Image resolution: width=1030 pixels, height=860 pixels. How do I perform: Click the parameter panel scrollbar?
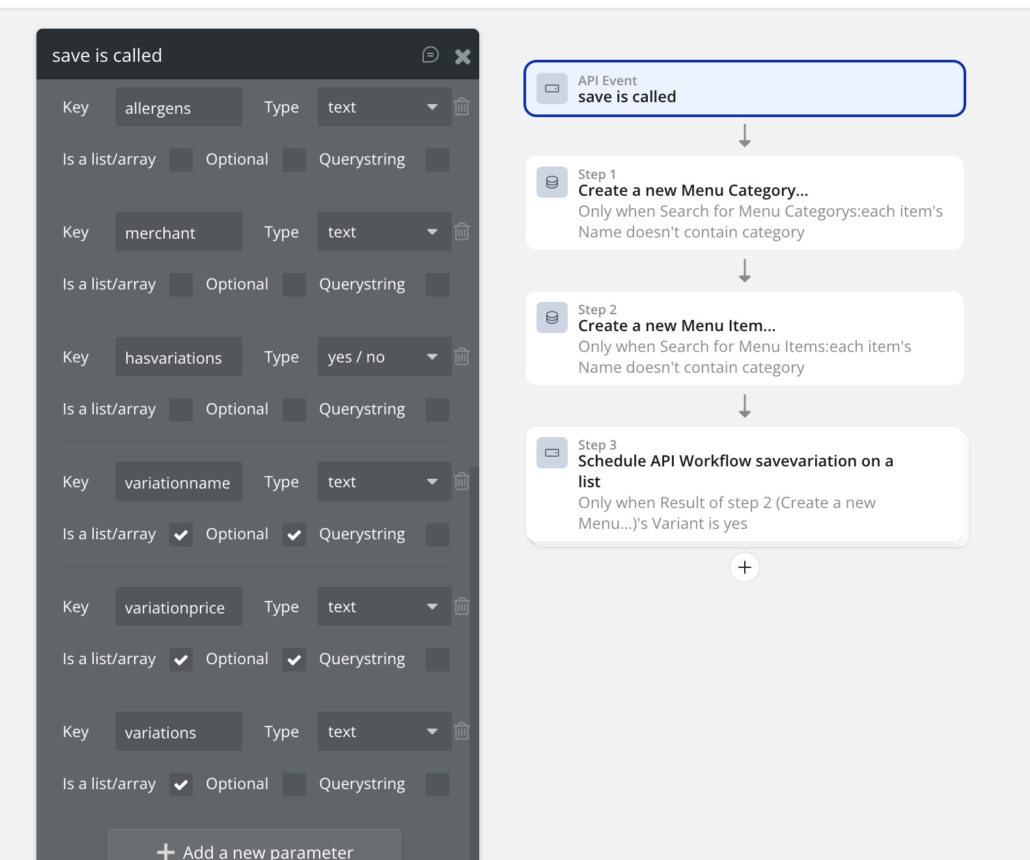click(x=475, y=664)
